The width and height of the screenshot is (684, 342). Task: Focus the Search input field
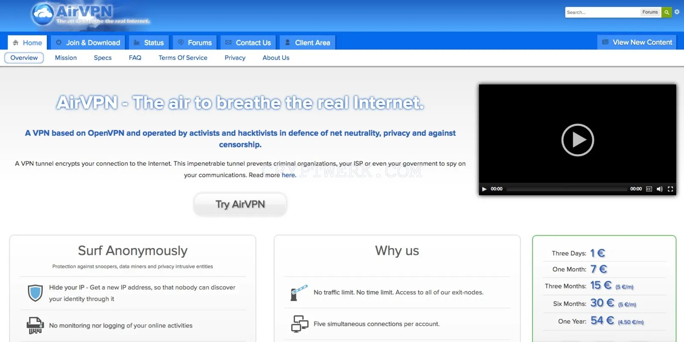pos(602,12)
